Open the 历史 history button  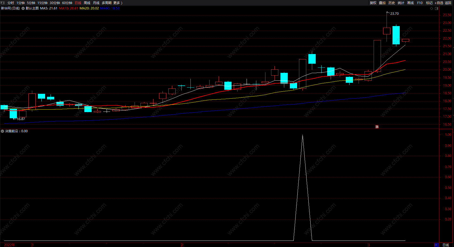click(392, 3)
